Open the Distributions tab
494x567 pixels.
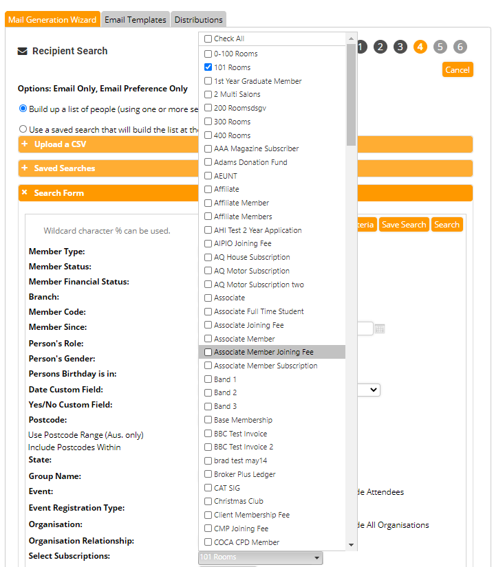(198, 20)
